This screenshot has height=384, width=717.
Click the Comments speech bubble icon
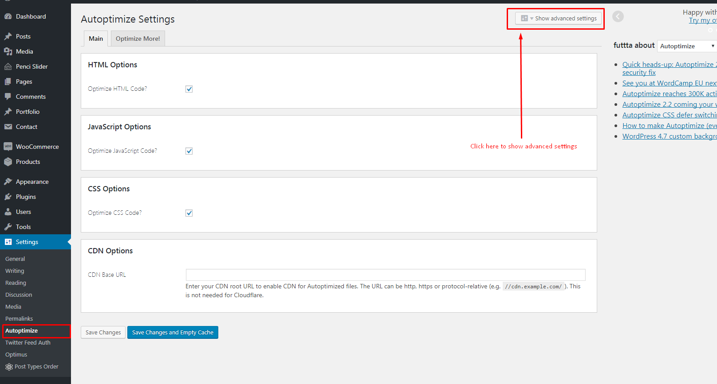(x=8, y=97)
